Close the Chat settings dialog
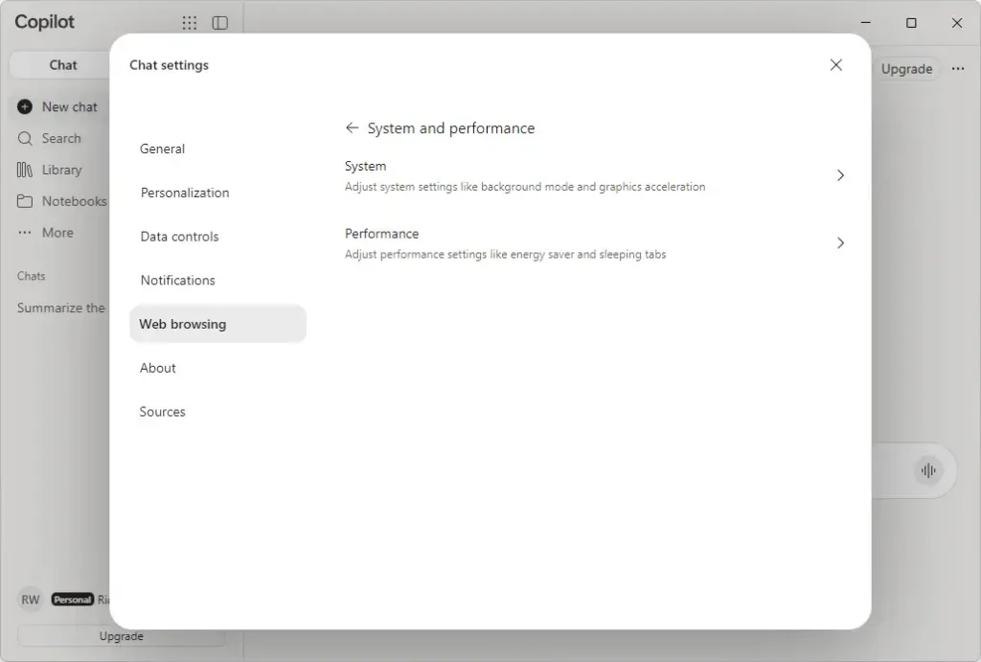The height and width of the screenshot is (662, 981). 835,65
